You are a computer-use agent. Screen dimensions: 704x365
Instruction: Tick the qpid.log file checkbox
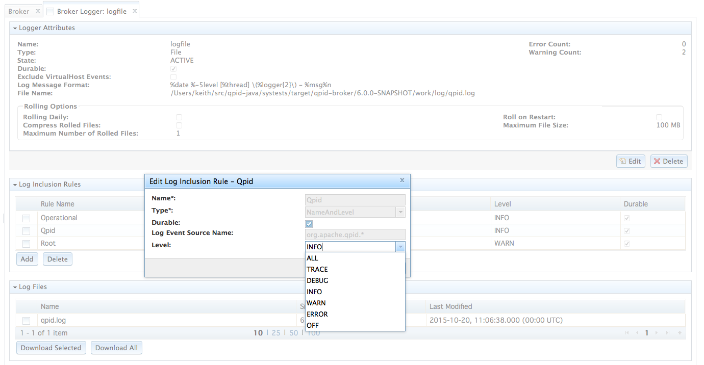pyautogui.click(x=26, y=321)
